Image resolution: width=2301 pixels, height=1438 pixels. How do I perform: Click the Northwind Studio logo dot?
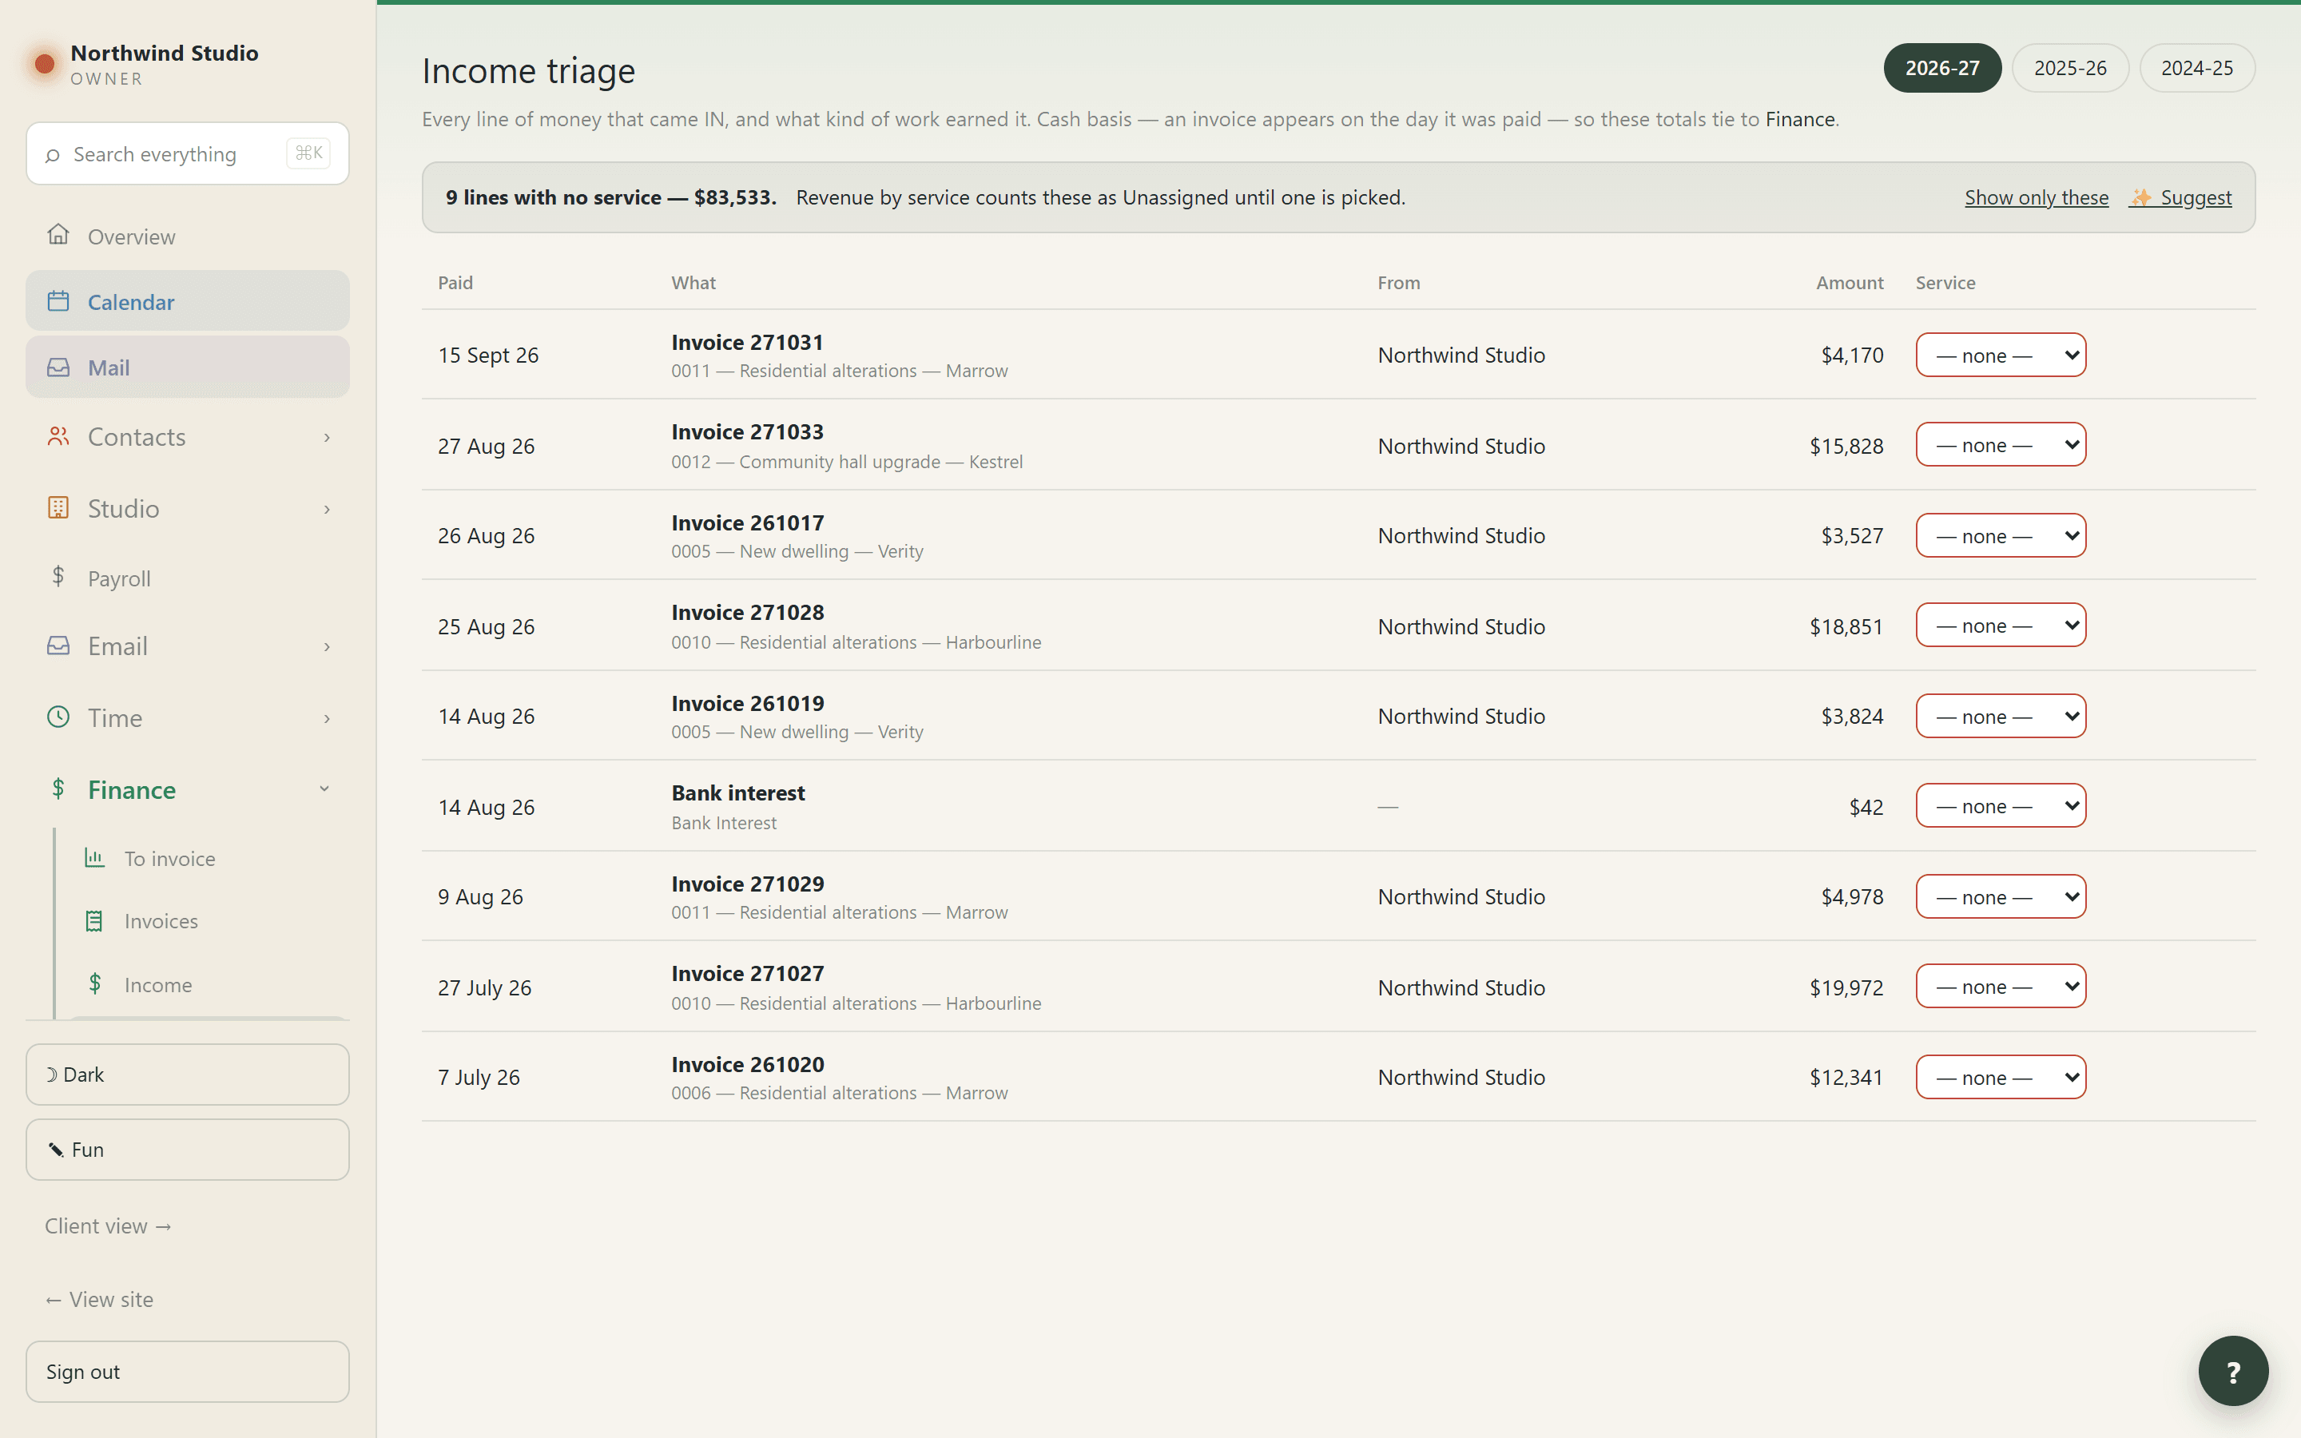(x=44, y=64)
